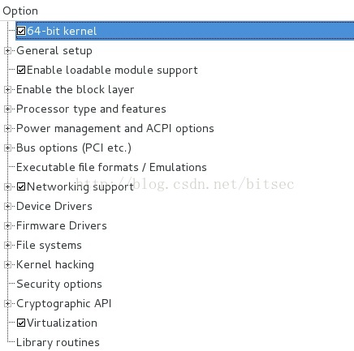This screenshot has width=354, height=351.
Task: Expand the File systems node
Action: click(7, 245)
